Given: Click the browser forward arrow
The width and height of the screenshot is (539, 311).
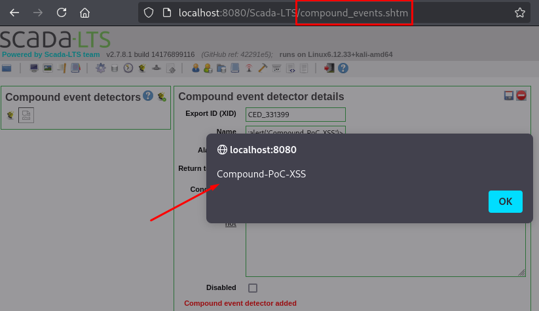Looking at the screenshot, I should (38, 12).
